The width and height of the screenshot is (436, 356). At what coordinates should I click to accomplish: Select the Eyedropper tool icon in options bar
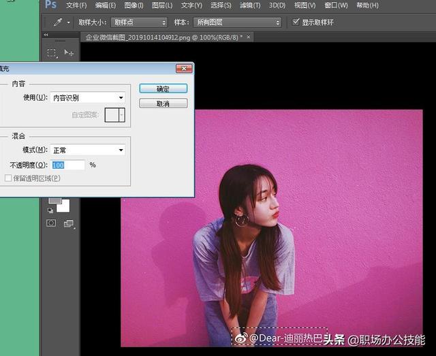(58, 22)
